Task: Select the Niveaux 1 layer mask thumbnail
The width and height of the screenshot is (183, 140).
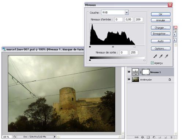Action: coord(146,72)
